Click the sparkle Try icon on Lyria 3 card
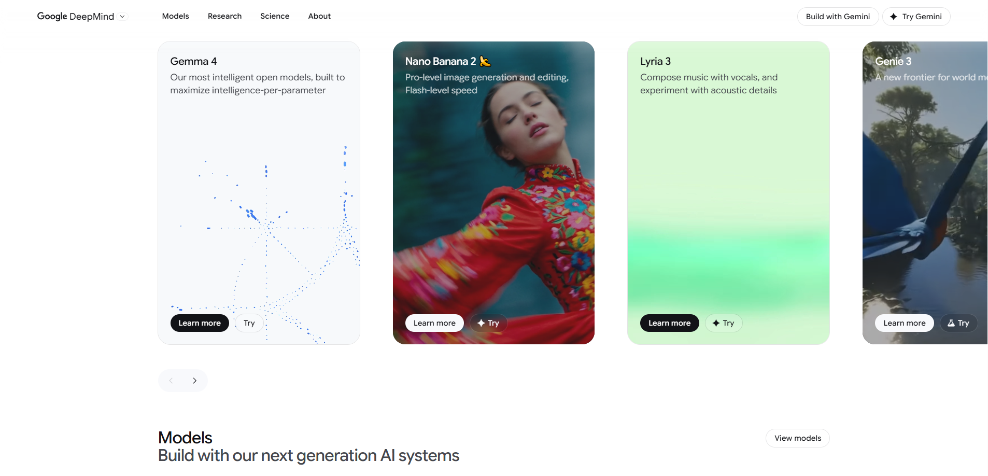This screenshot has height=476, width=988. click(x=716, y=323)
